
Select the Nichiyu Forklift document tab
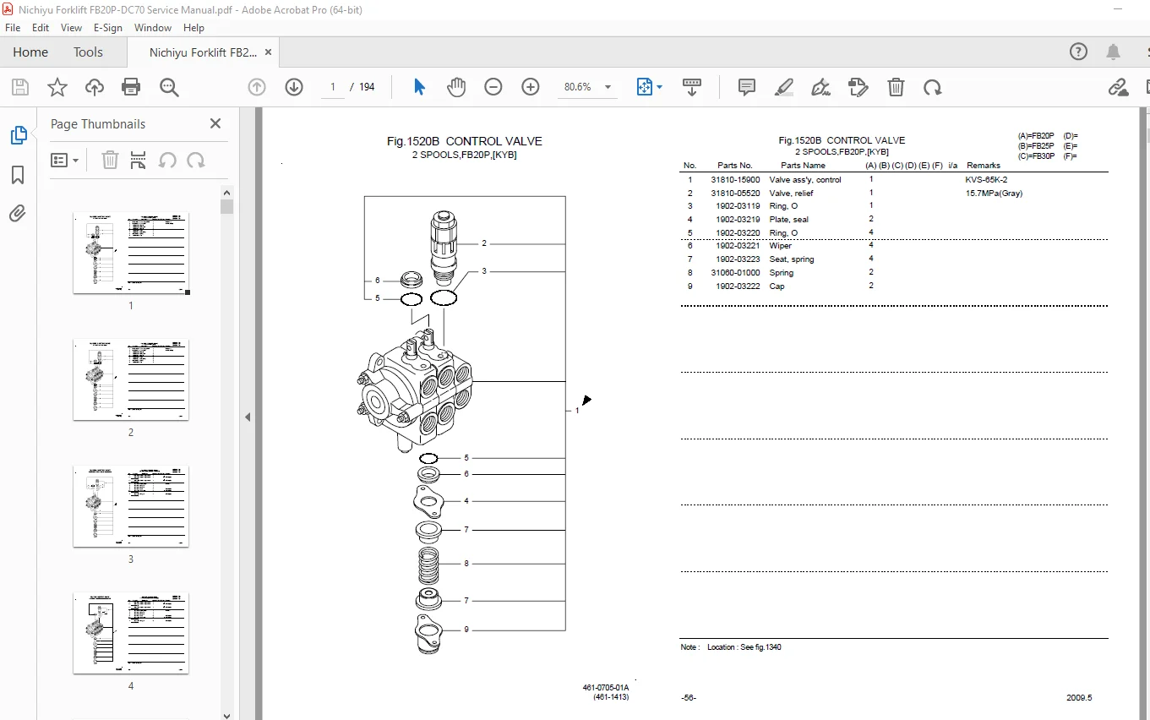click(x=203, y=52)
